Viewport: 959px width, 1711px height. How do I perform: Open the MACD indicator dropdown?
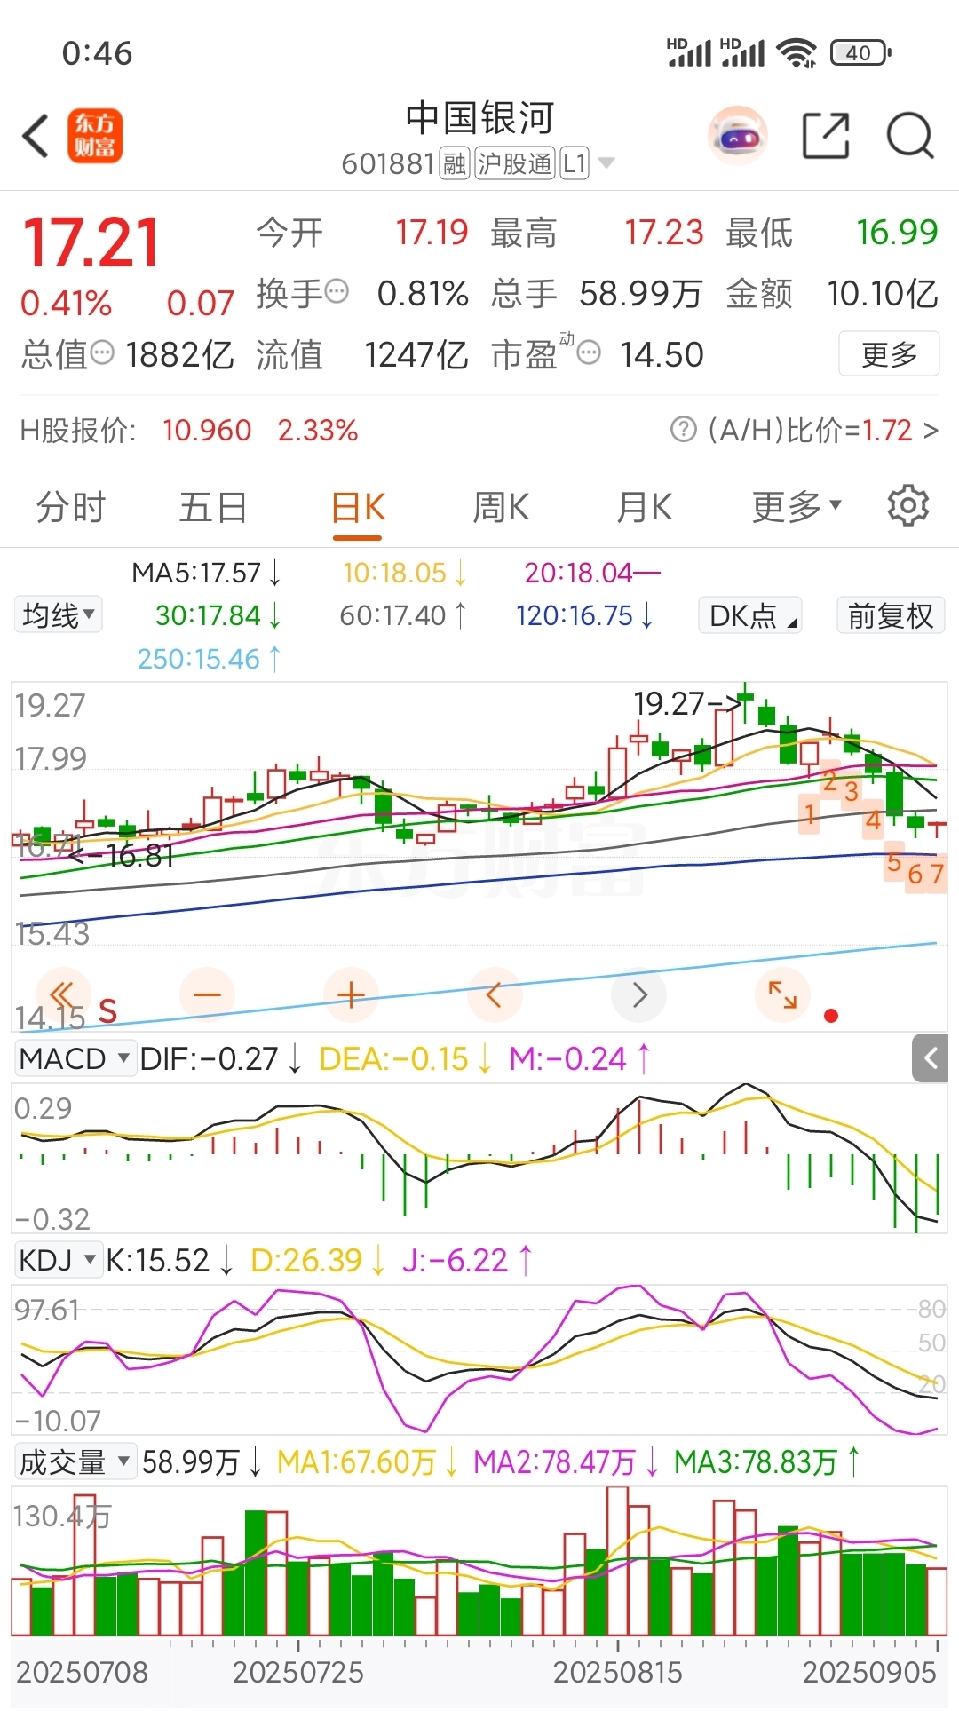(x=75, y=1058)
